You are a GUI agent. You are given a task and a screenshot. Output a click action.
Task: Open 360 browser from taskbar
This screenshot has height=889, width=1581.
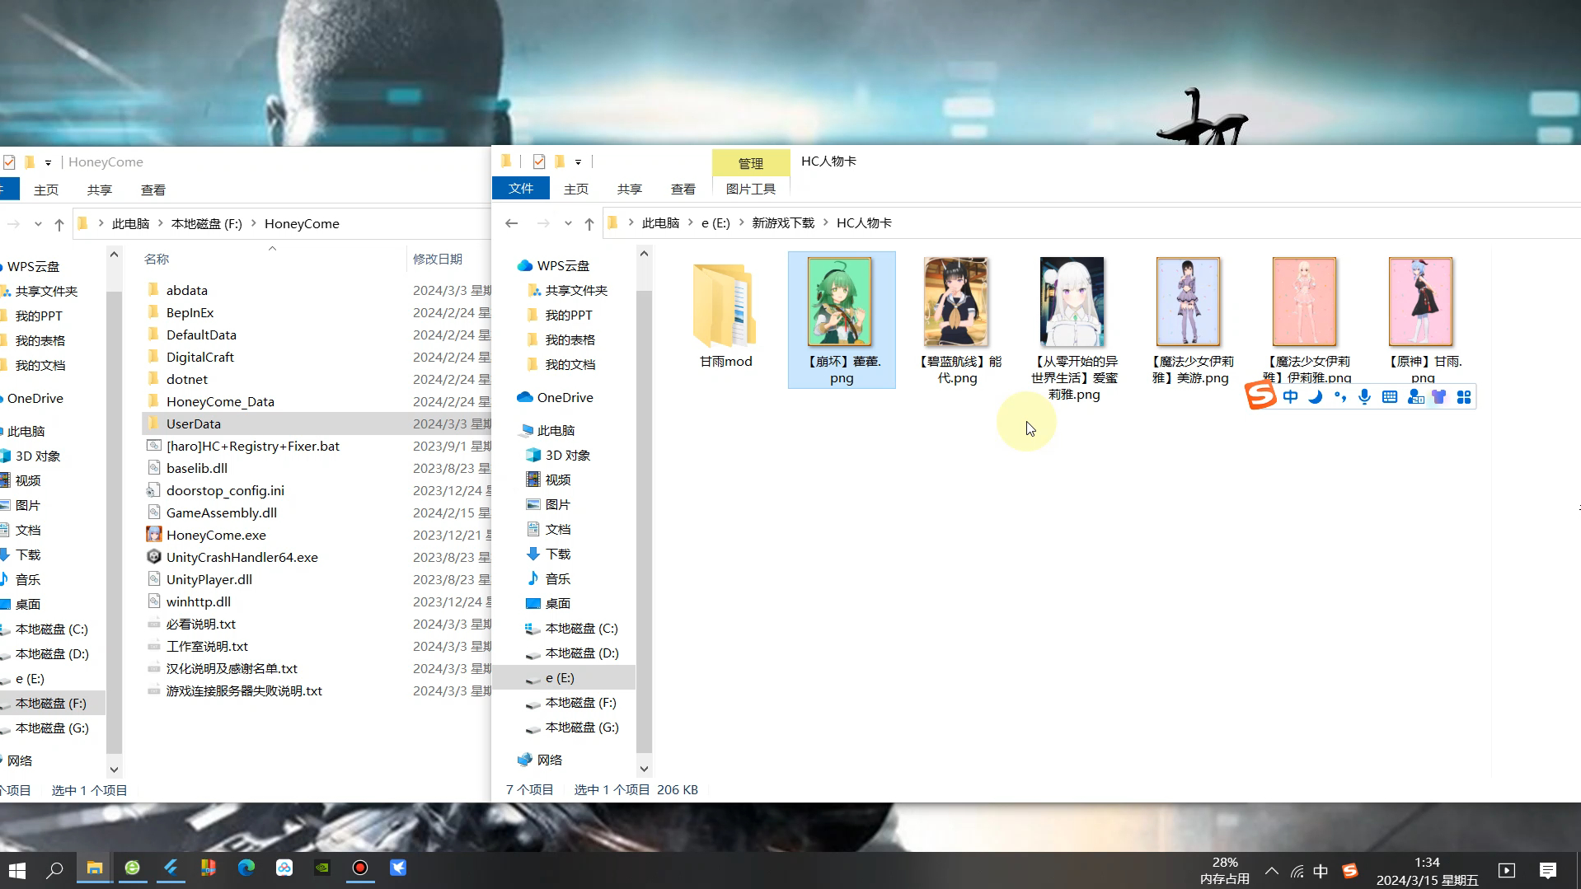[x=133, y=868]
